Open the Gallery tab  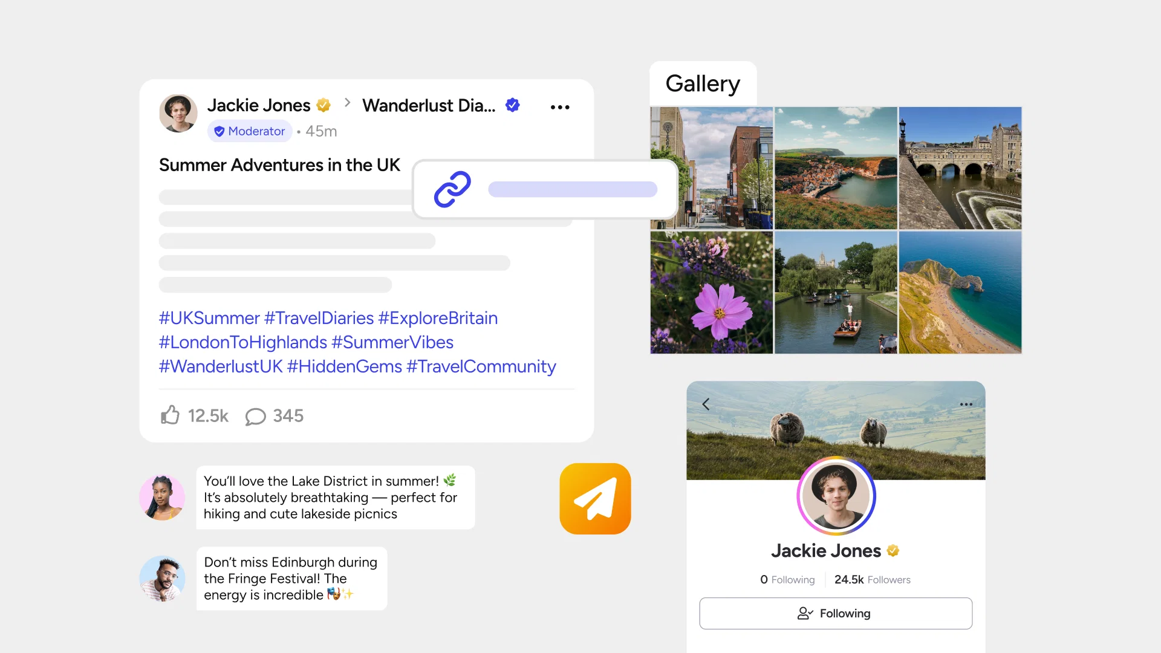(x=703, y=83)
